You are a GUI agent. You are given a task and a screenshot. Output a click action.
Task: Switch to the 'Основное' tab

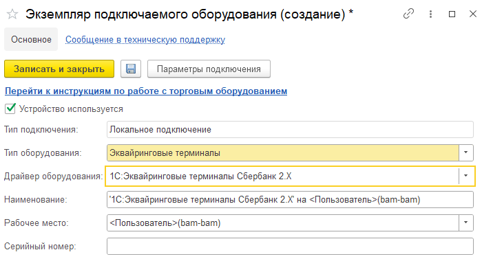point(31,39)
